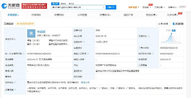Select the 重庆（共1家）region entry
Image resolution: width=191 pixels, height=100 pixels.
33,44
